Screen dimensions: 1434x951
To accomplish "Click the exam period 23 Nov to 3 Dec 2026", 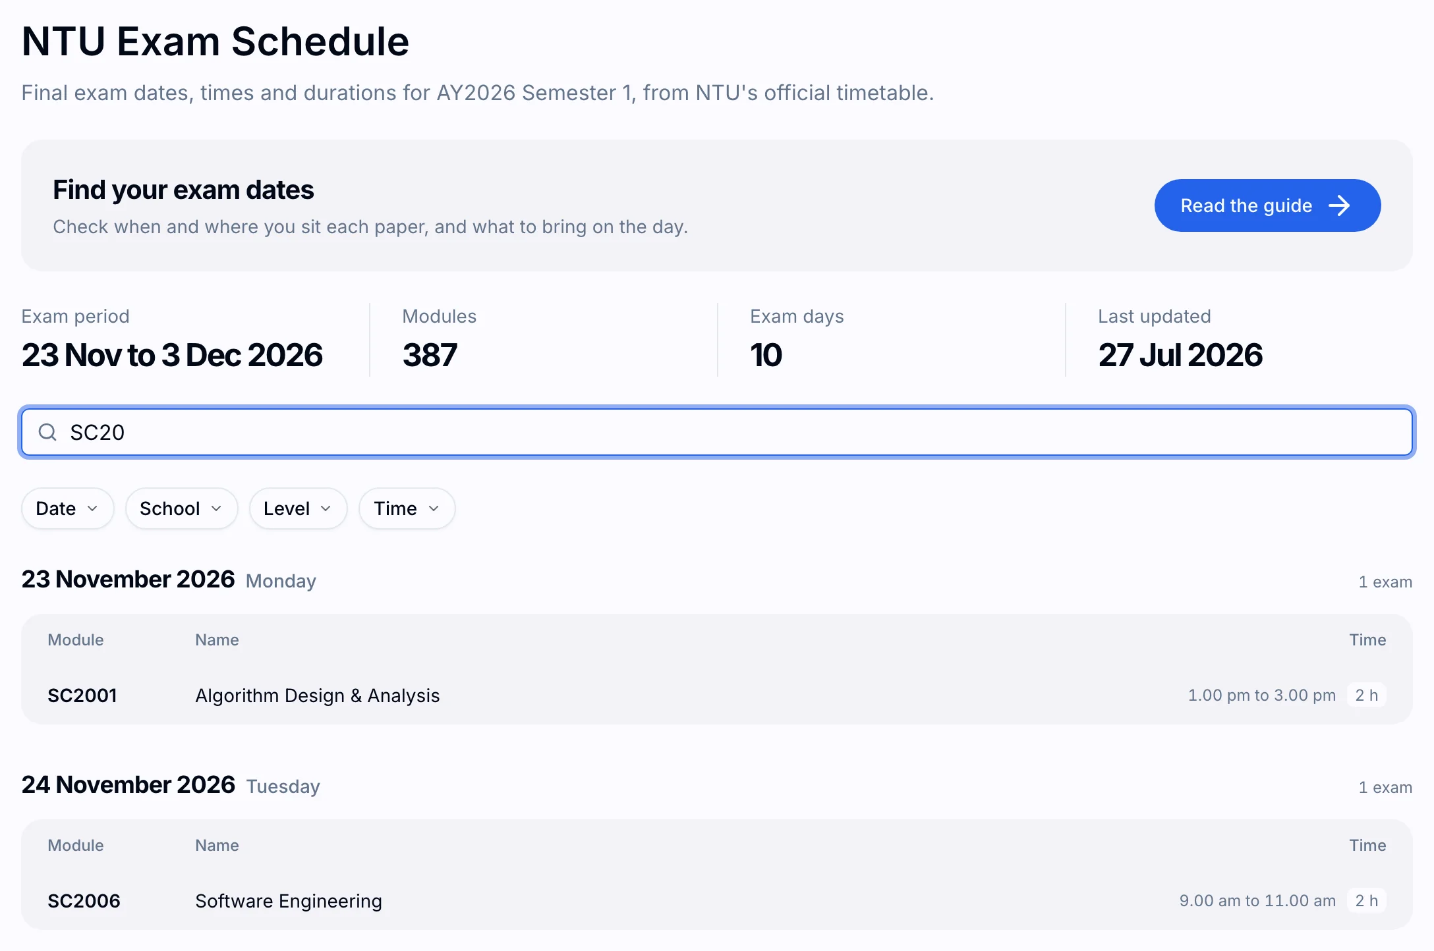I will coord(172,355).
